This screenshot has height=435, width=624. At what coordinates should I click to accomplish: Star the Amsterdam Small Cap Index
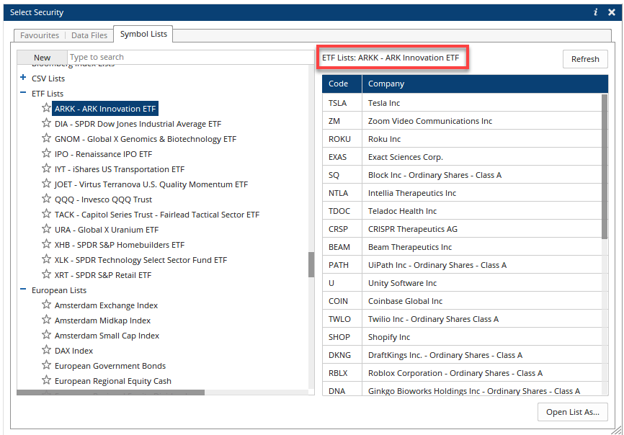pyautogui.click(x=46, y=335)
